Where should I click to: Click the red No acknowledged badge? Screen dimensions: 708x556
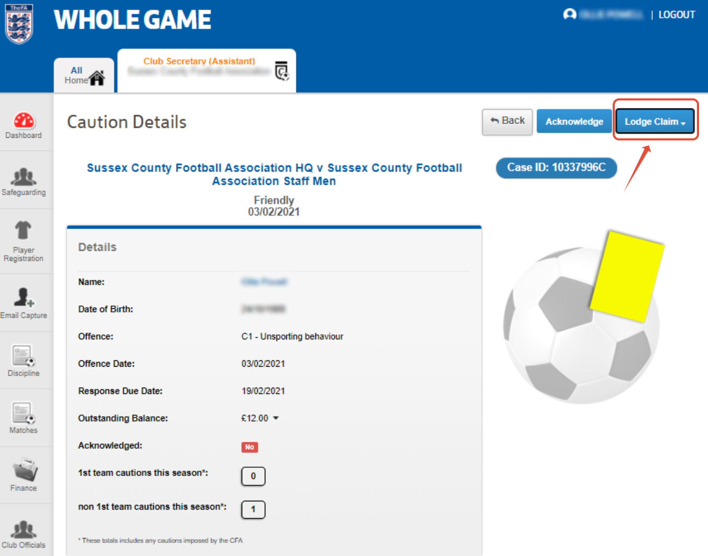pos(250,447)
